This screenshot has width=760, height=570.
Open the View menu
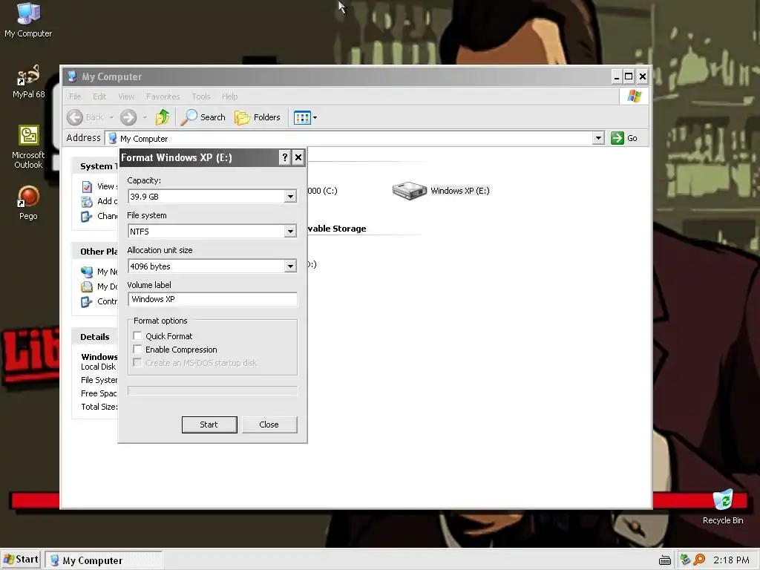[126, 96]
